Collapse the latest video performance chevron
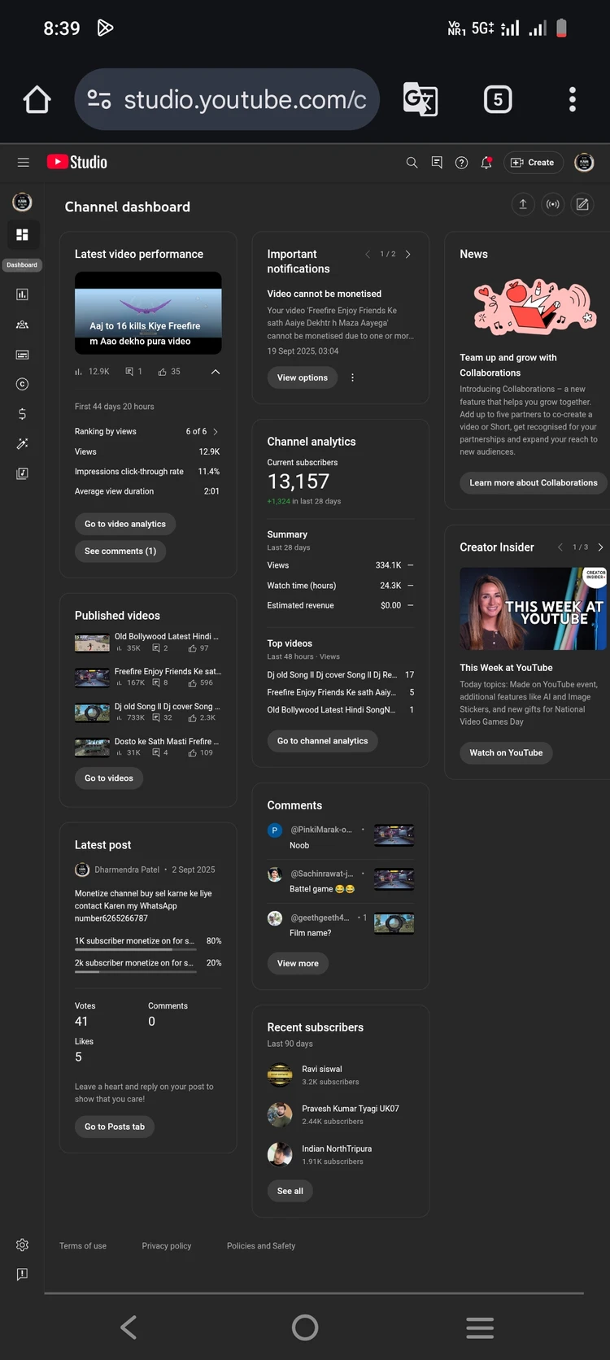Viewport: 610px width, 1360px height. coord(216,372)
